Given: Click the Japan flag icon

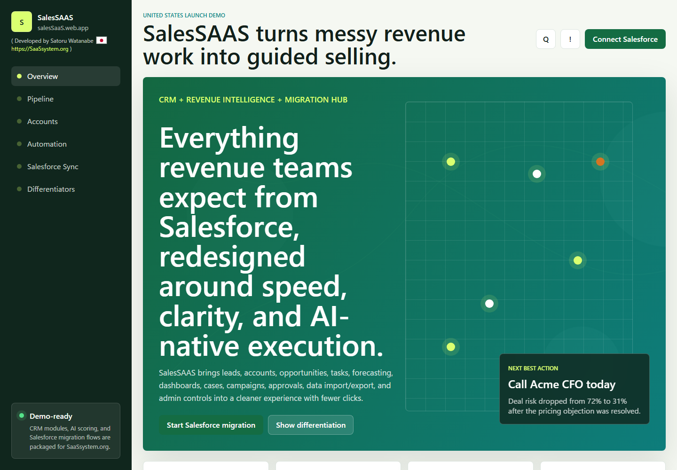Looking at the screenshot, I should pos(102,40).
